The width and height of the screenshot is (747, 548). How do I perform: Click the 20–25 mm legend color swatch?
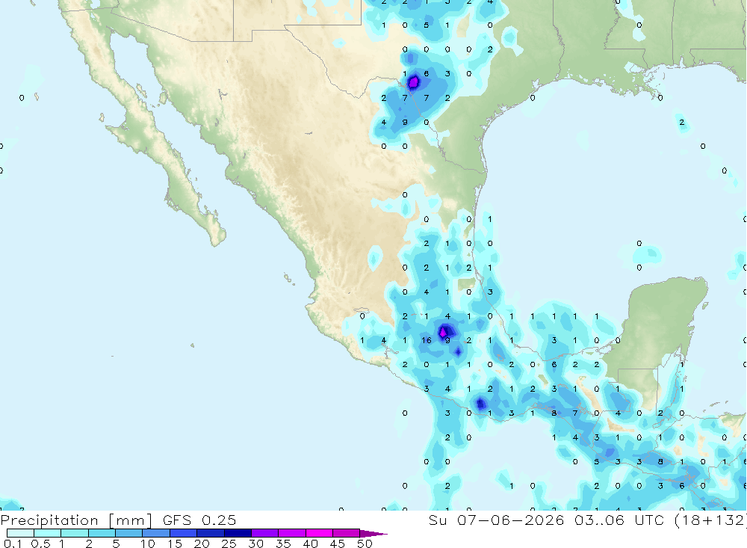(x=211, y=533)
